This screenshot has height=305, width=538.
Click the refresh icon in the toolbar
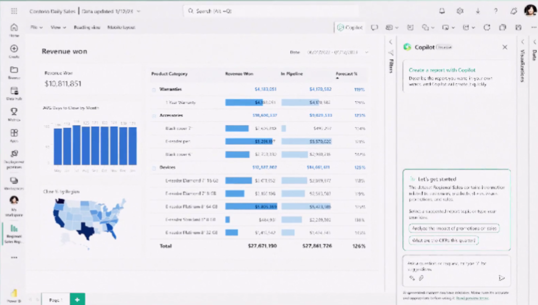(x=487, y=27)
